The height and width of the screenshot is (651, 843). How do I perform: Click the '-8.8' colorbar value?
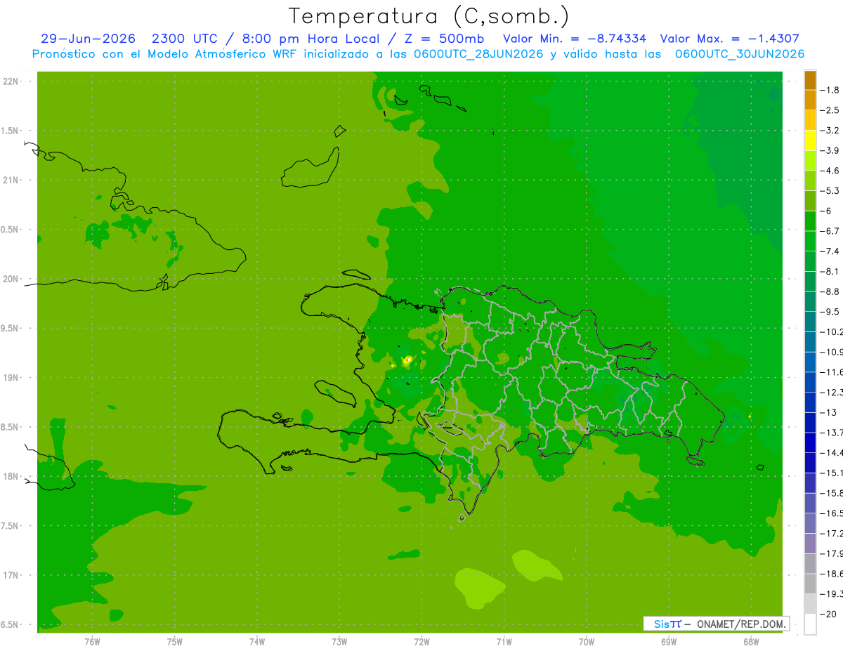830,291
